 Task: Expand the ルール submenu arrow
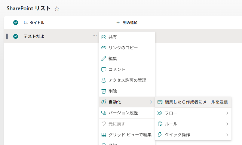227,124
